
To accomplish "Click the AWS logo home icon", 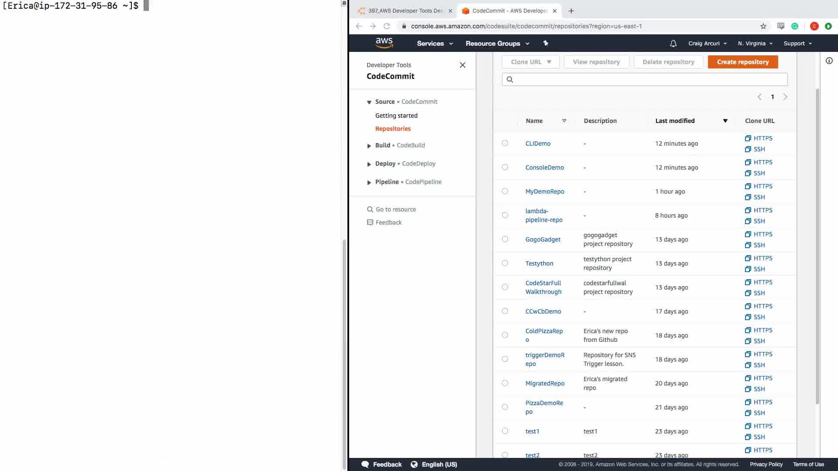I will pos(384,43).
